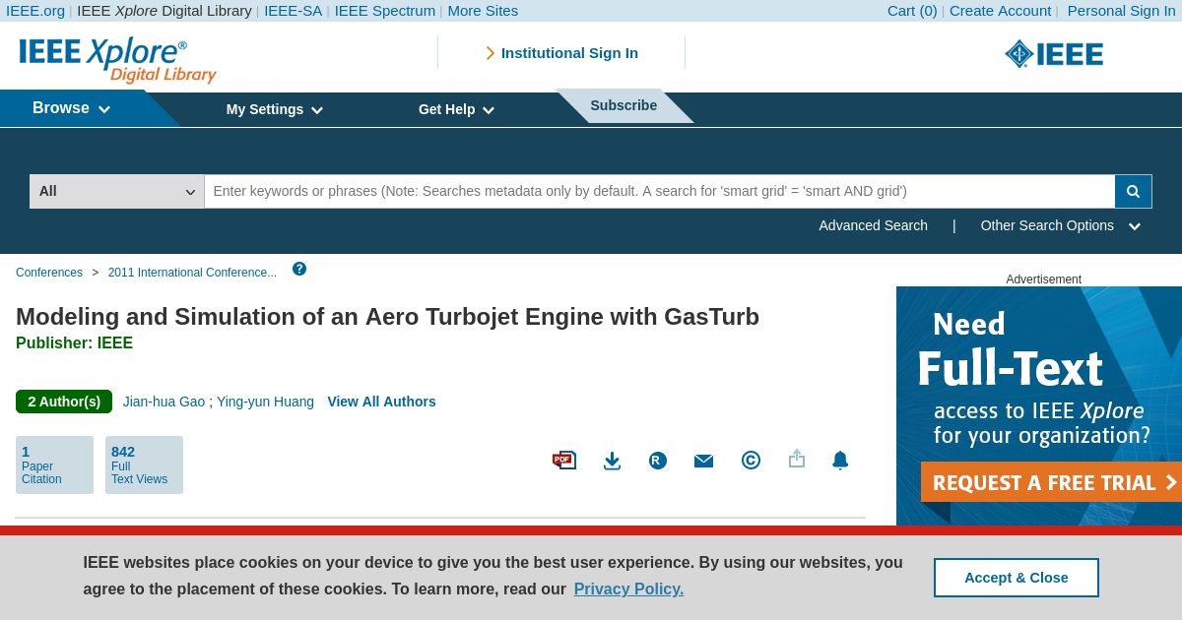1182x620 pixels.
Task: Click Create Account link
Action: [1000, 11]
